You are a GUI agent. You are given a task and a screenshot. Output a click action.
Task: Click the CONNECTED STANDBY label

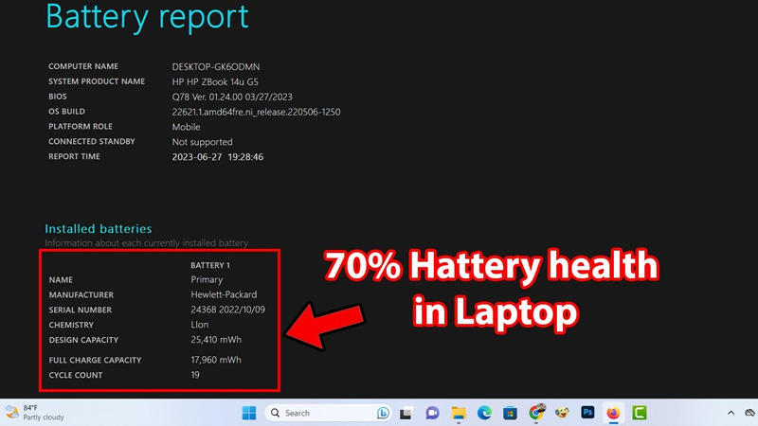tap(91, 141)
